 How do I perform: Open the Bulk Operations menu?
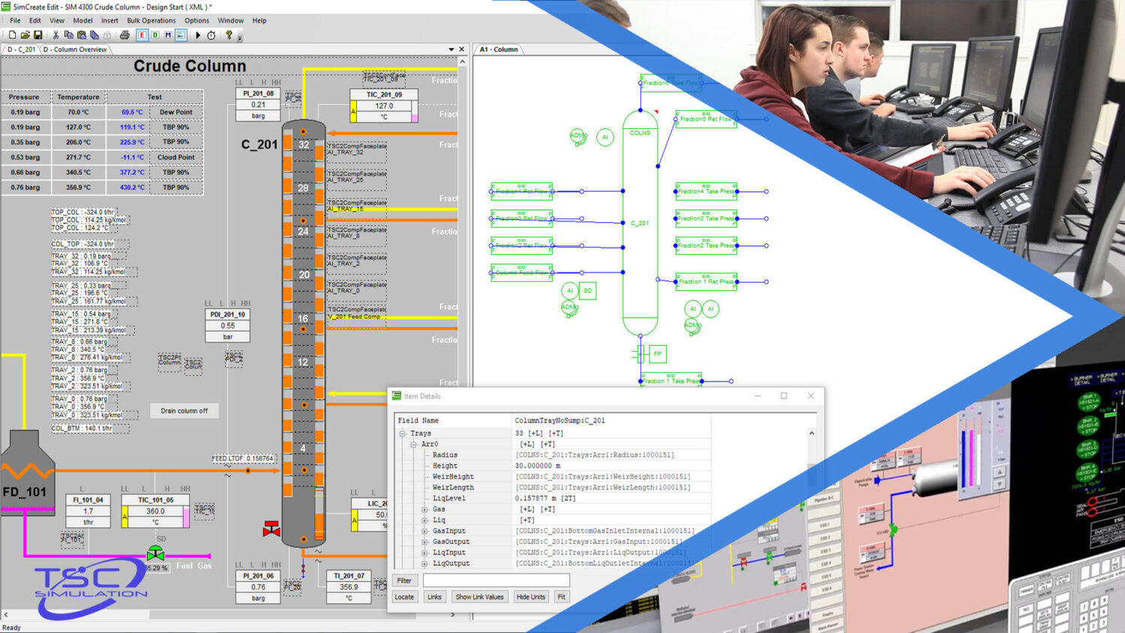coord(151,20)
